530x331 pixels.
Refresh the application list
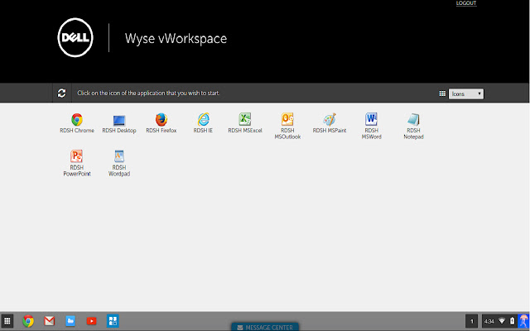coord(61,93)
